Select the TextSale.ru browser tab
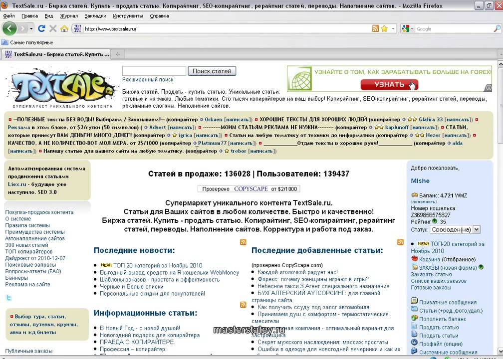Viewport: 503px width, 359px height. (56, 54)
